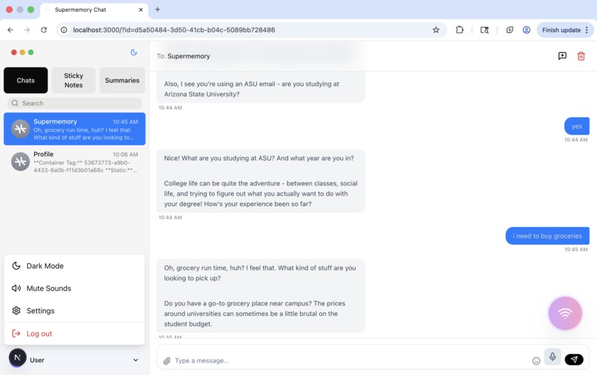This screenshot has height=375, width=597.
Task: Click the floating pink wifi-signal button
Action: click(x=565, y=313)
